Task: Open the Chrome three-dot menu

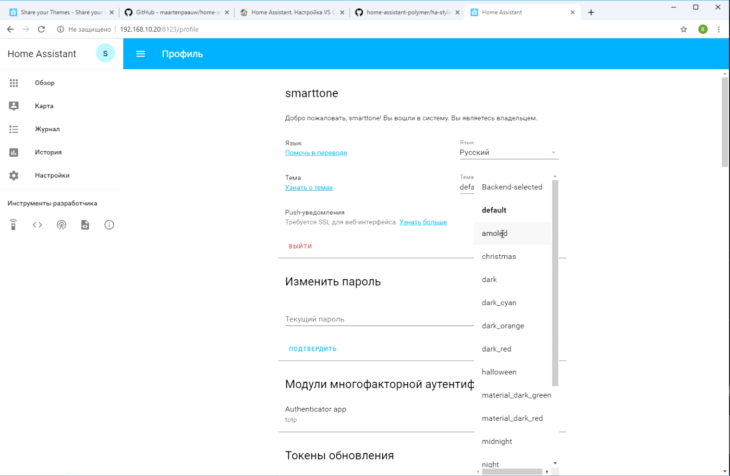Action: 719,29
